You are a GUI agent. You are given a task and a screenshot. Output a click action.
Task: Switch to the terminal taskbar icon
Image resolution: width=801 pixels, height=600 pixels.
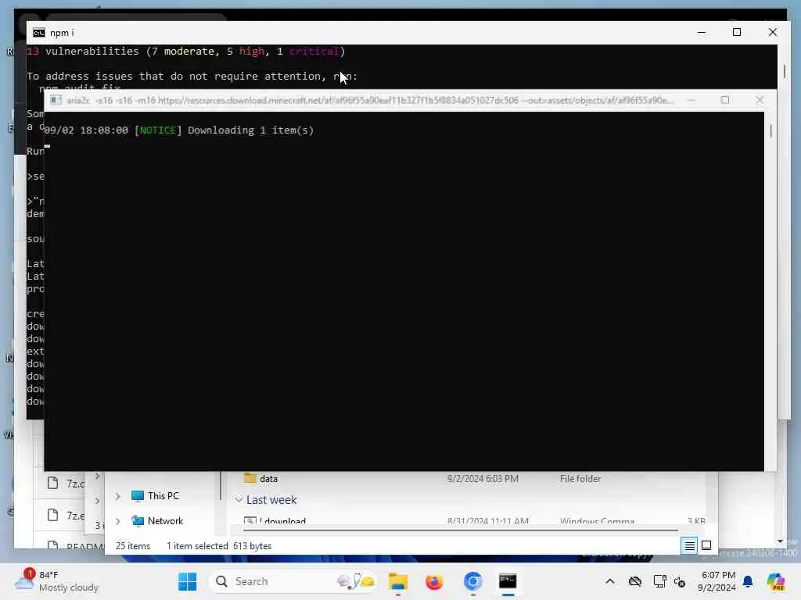pyautogui.click(x=508, y=581)
